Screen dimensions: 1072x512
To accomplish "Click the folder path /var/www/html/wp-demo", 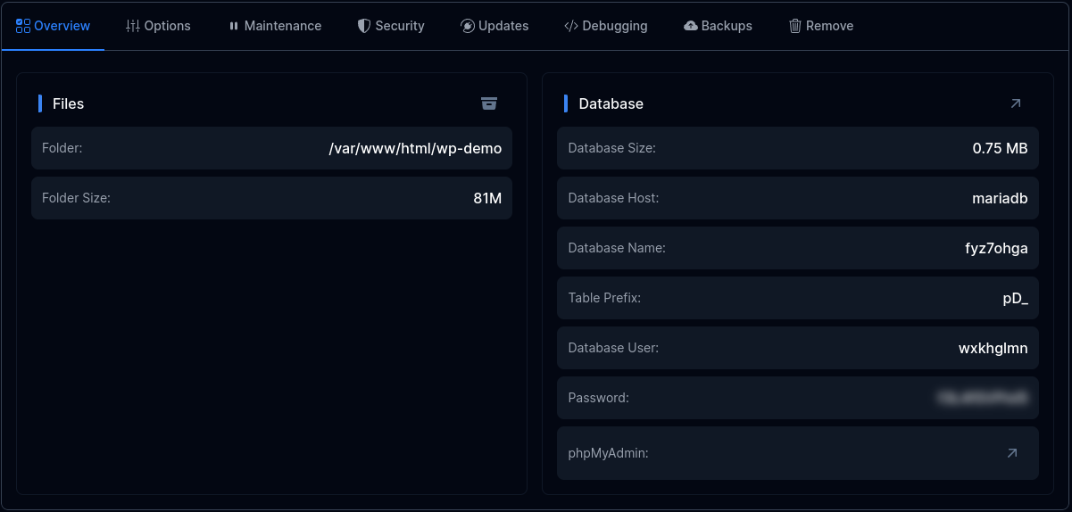I will pyautogui.click(x=415, y=148).
